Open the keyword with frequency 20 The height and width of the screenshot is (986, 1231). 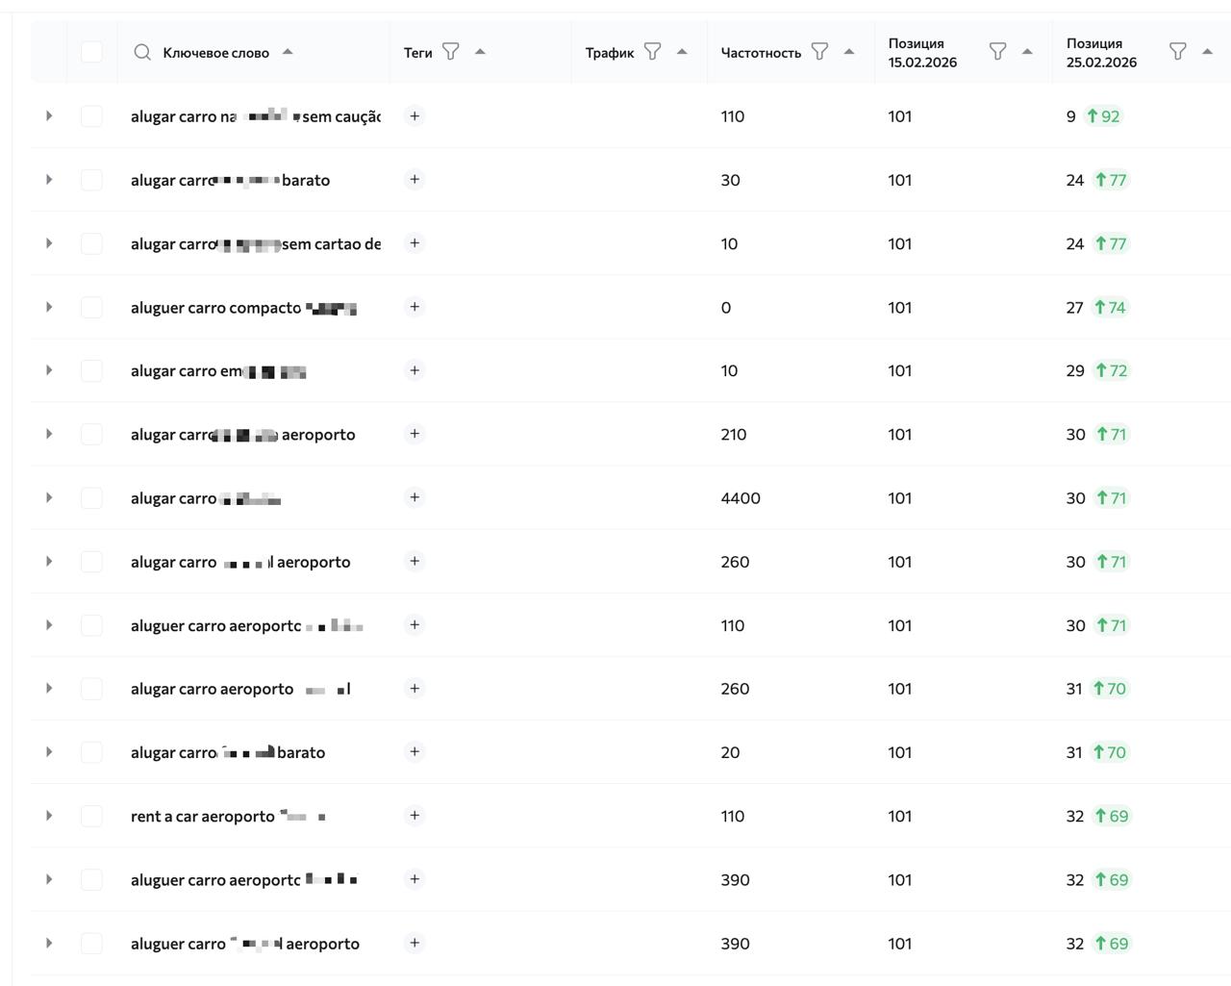[x=227, y=752]
